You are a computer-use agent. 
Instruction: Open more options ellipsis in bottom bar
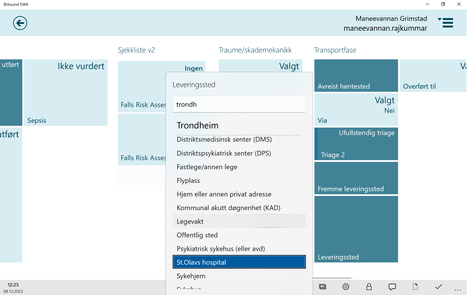(458, 290)
